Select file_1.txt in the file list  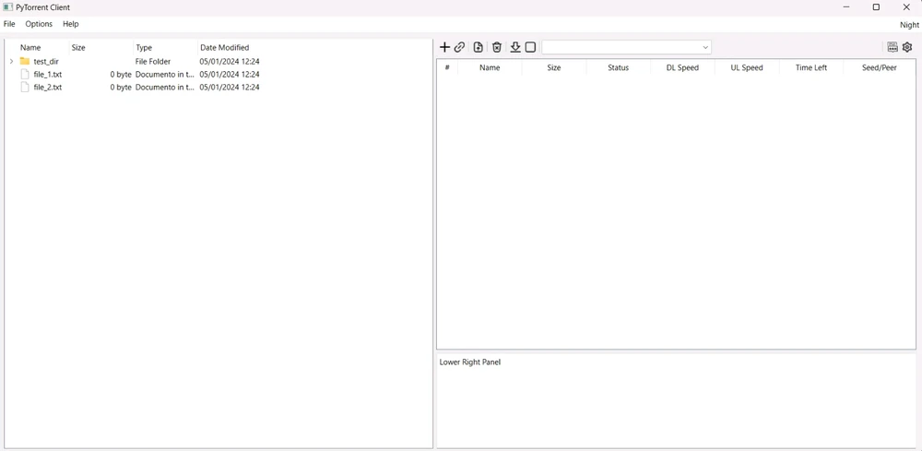tap(48, 75)
